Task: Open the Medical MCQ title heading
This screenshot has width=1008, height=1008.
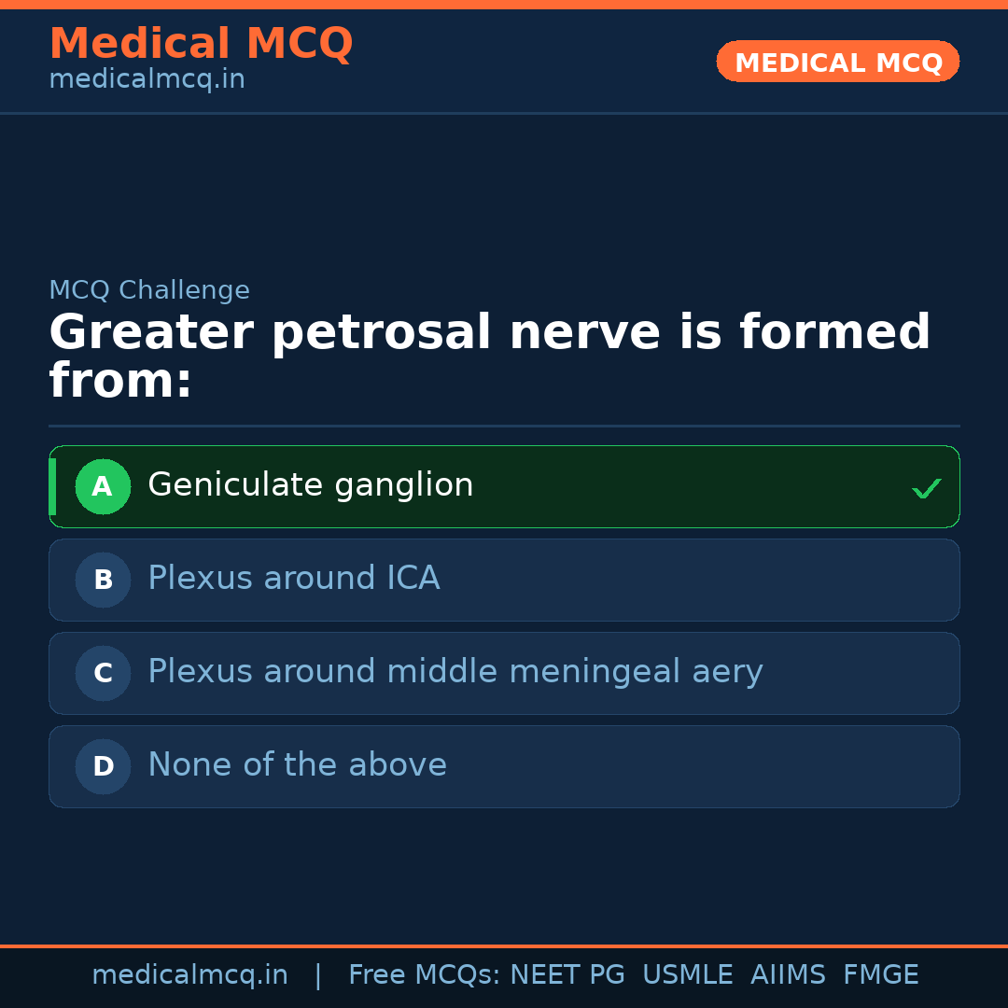Action: (x=201, y=43)
